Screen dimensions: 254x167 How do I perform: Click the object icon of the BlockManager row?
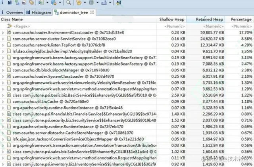pyautogui.click(x=9, y=70)
